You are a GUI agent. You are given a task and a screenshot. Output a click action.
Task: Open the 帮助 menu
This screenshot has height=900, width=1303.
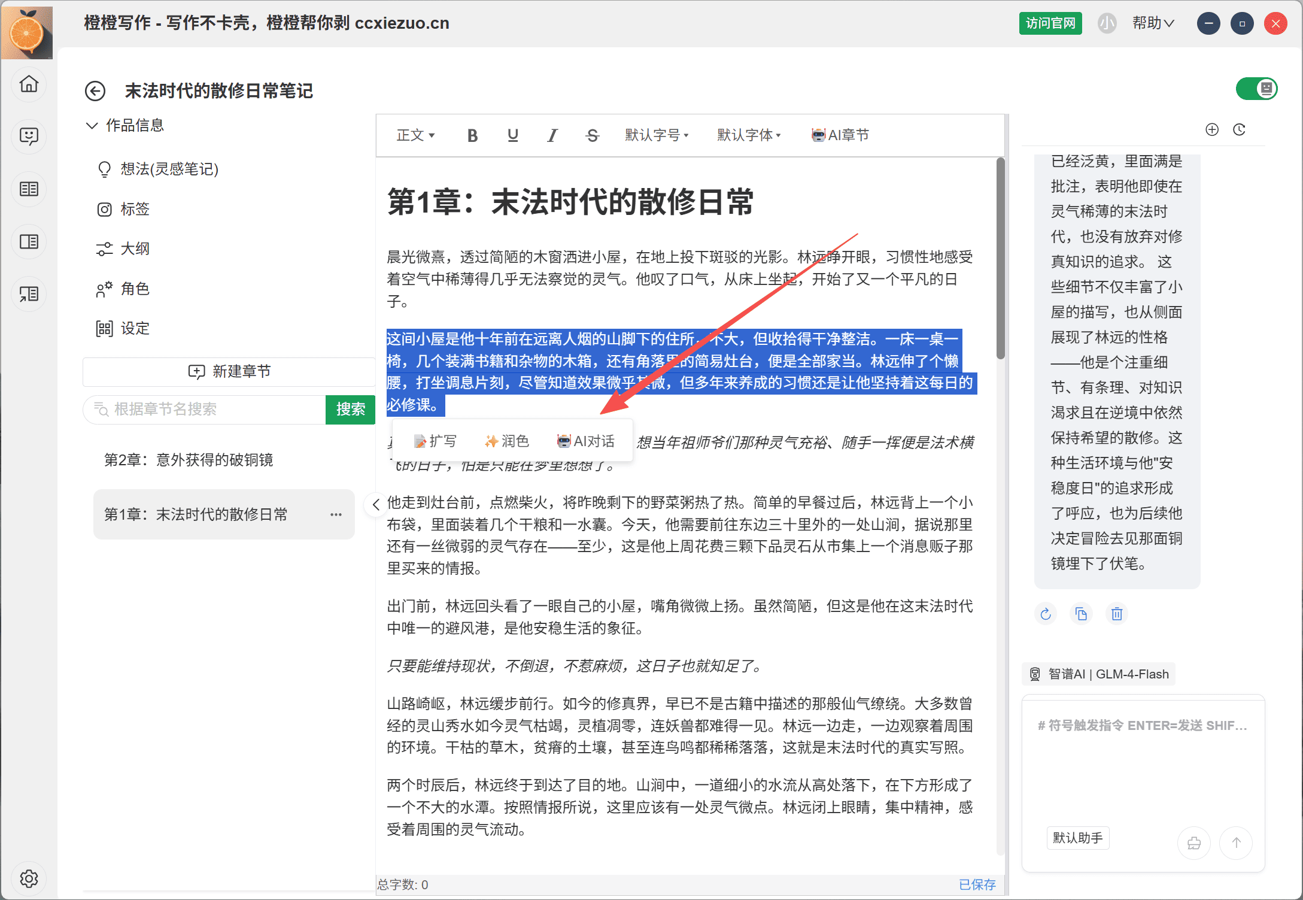[x=1153, y=23]
